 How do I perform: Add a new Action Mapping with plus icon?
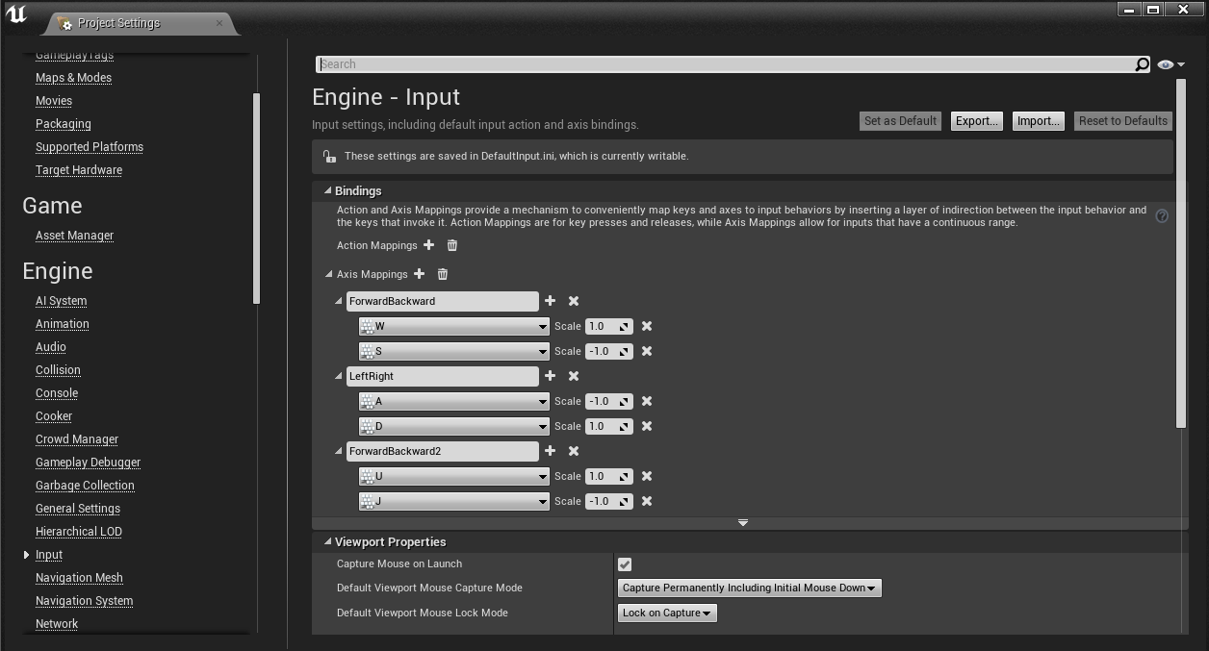click(x=429, y=245)
